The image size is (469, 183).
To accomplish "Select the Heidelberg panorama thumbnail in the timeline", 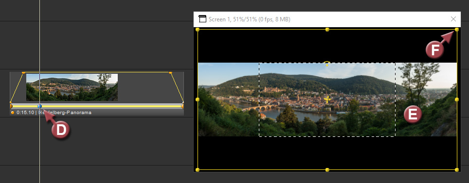I will 72,87.
